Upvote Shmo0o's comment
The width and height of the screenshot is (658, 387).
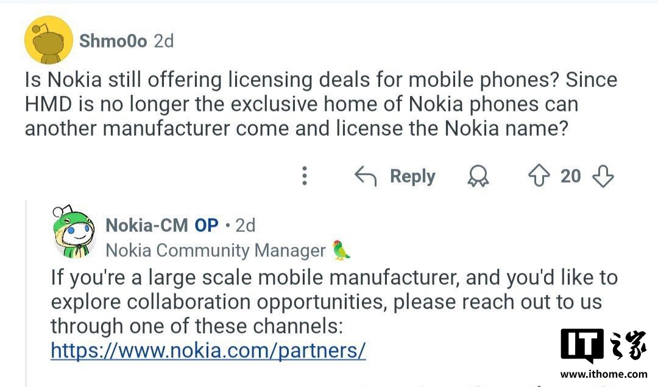(x=539, y=176)
